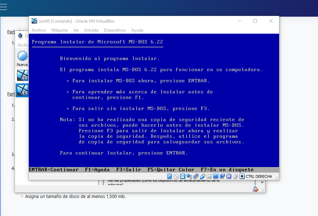The image size is (318, 216).
Task: Click the shared folders indicator icon
Action: (x=209, y=176)
